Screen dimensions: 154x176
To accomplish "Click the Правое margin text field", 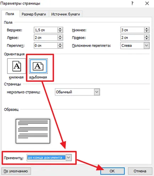I will tap(132, 38).
